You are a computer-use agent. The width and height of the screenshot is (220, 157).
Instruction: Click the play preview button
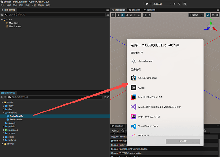pos(175,4)
